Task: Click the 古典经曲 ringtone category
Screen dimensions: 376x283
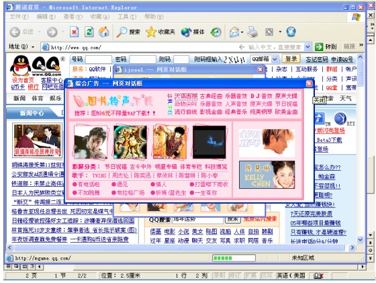Action: click(211, 96)
